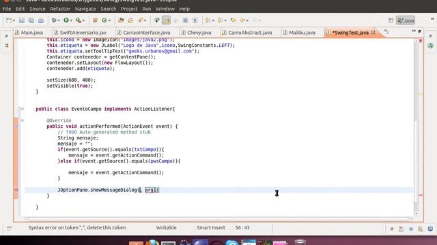Open the New wizard dropdown arrow
437x245 pixels.
click(x=14, y=20)
